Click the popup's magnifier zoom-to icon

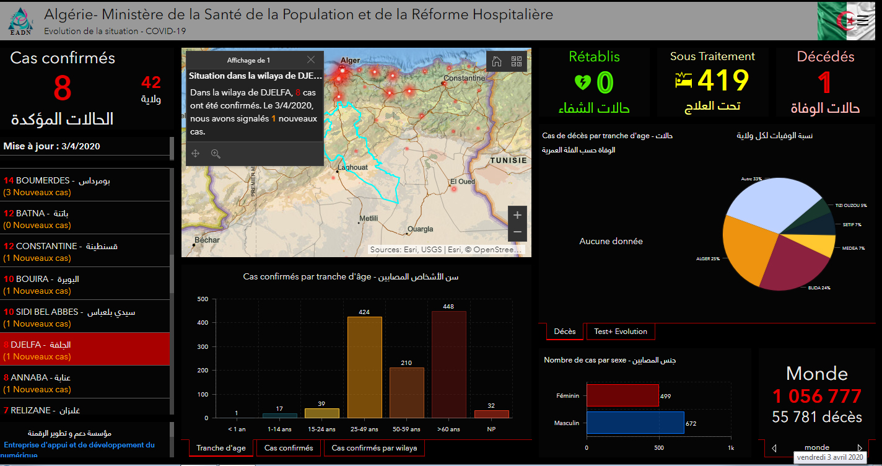coord(216,154)
